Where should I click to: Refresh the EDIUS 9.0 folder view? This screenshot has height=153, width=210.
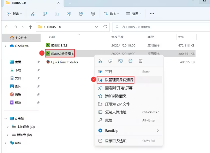[105, 27]
